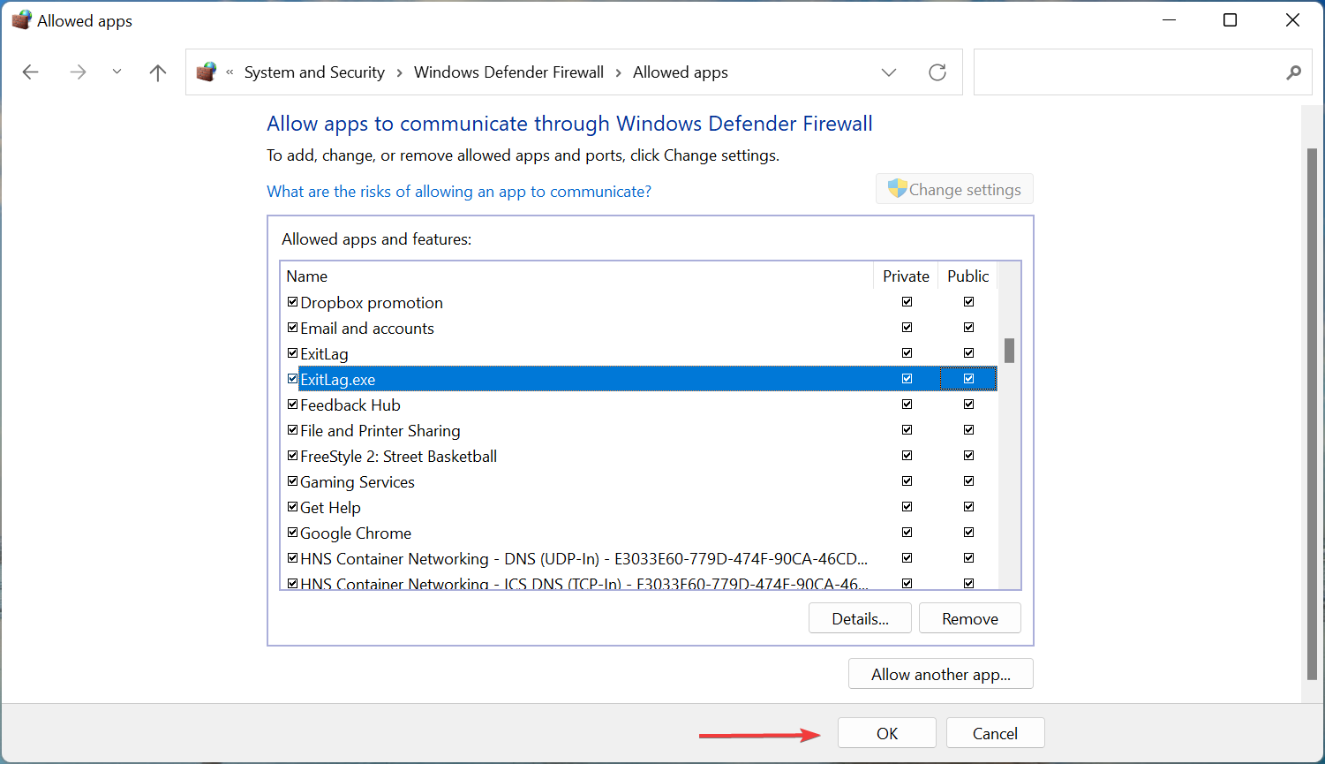The height and width of the screenshot is (764, 1325).
Task: Toggle FreeStyle 2 Public checkbox
Action: click(x=968, y=456)
